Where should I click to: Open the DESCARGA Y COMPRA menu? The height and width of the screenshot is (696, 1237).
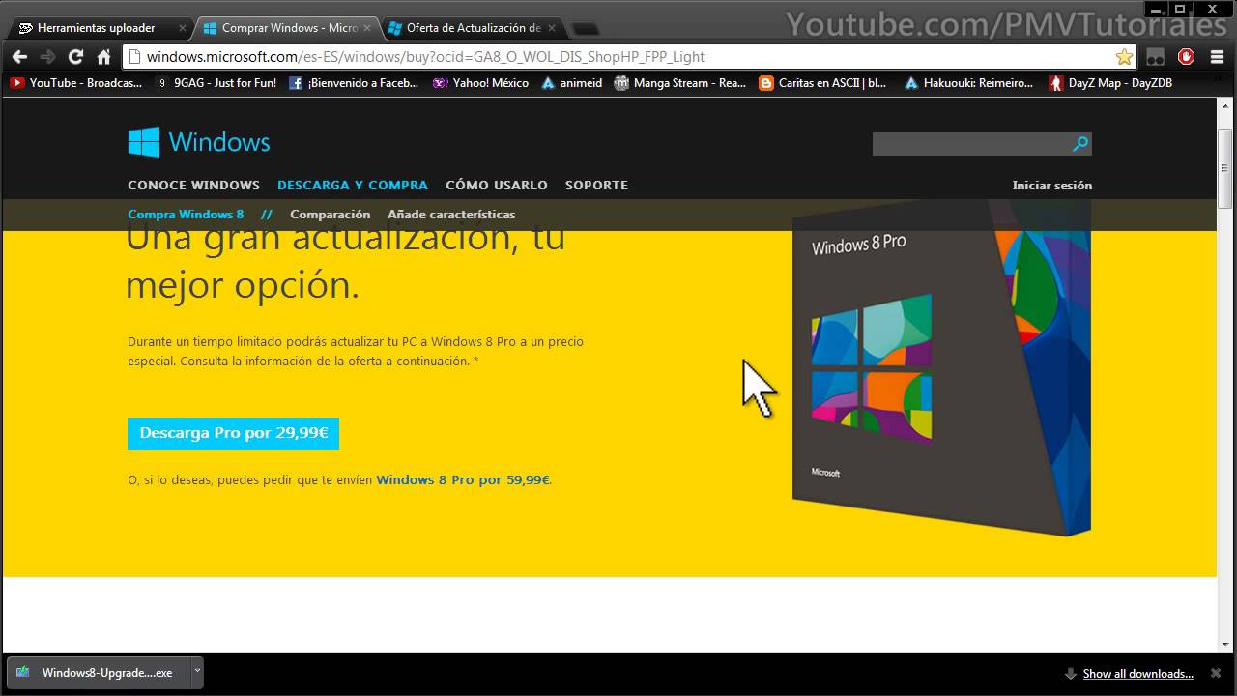(353, 185)
